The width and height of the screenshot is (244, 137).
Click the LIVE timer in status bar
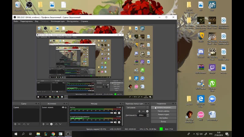pos(115,129)
